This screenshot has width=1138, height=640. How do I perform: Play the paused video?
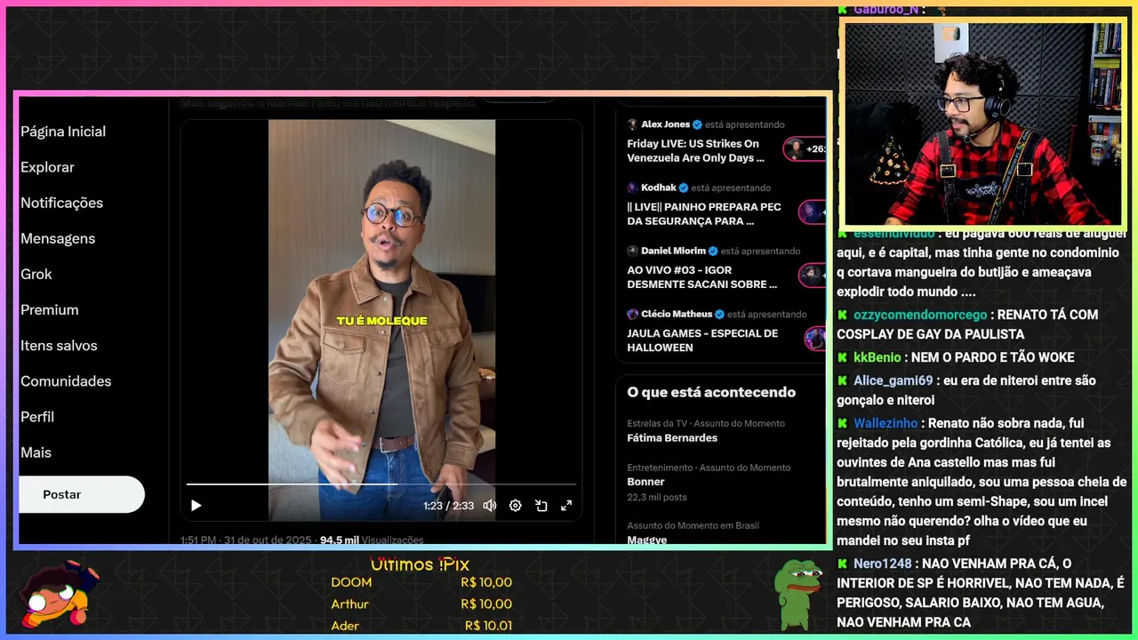196,506
